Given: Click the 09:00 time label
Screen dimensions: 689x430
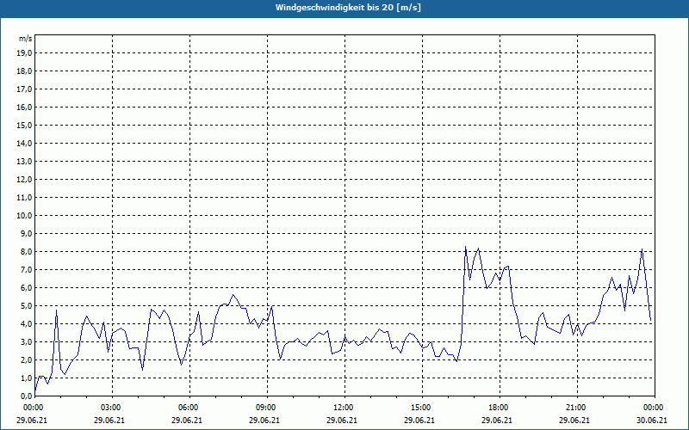Looking at the screenshot, I should 267,408.
